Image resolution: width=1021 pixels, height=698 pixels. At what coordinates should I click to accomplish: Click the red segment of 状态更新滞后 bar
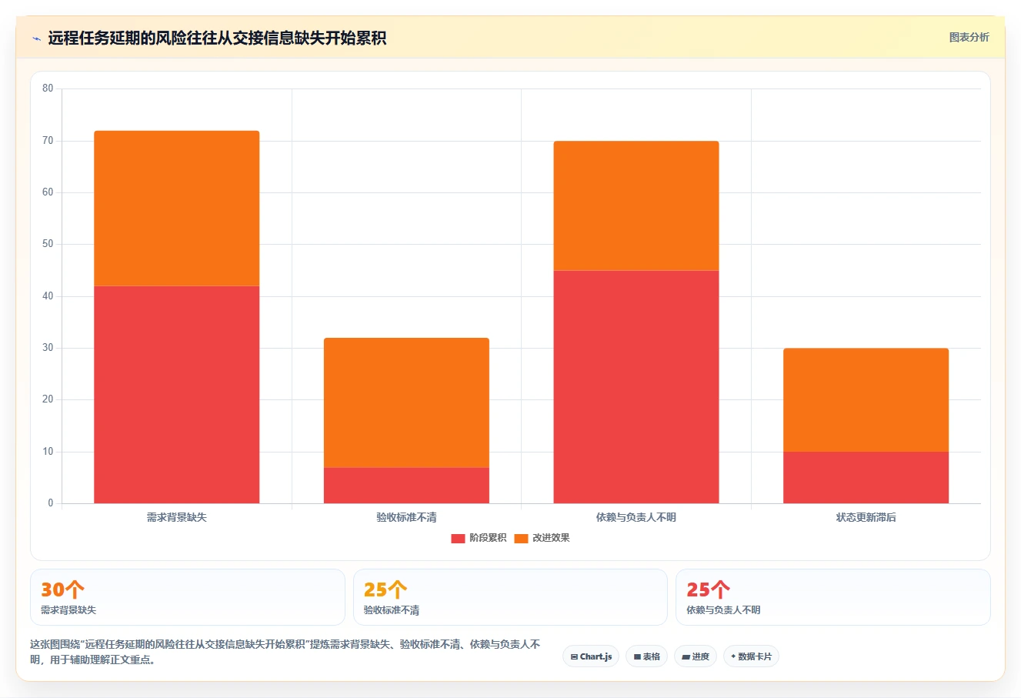click(x=866, y=477)
